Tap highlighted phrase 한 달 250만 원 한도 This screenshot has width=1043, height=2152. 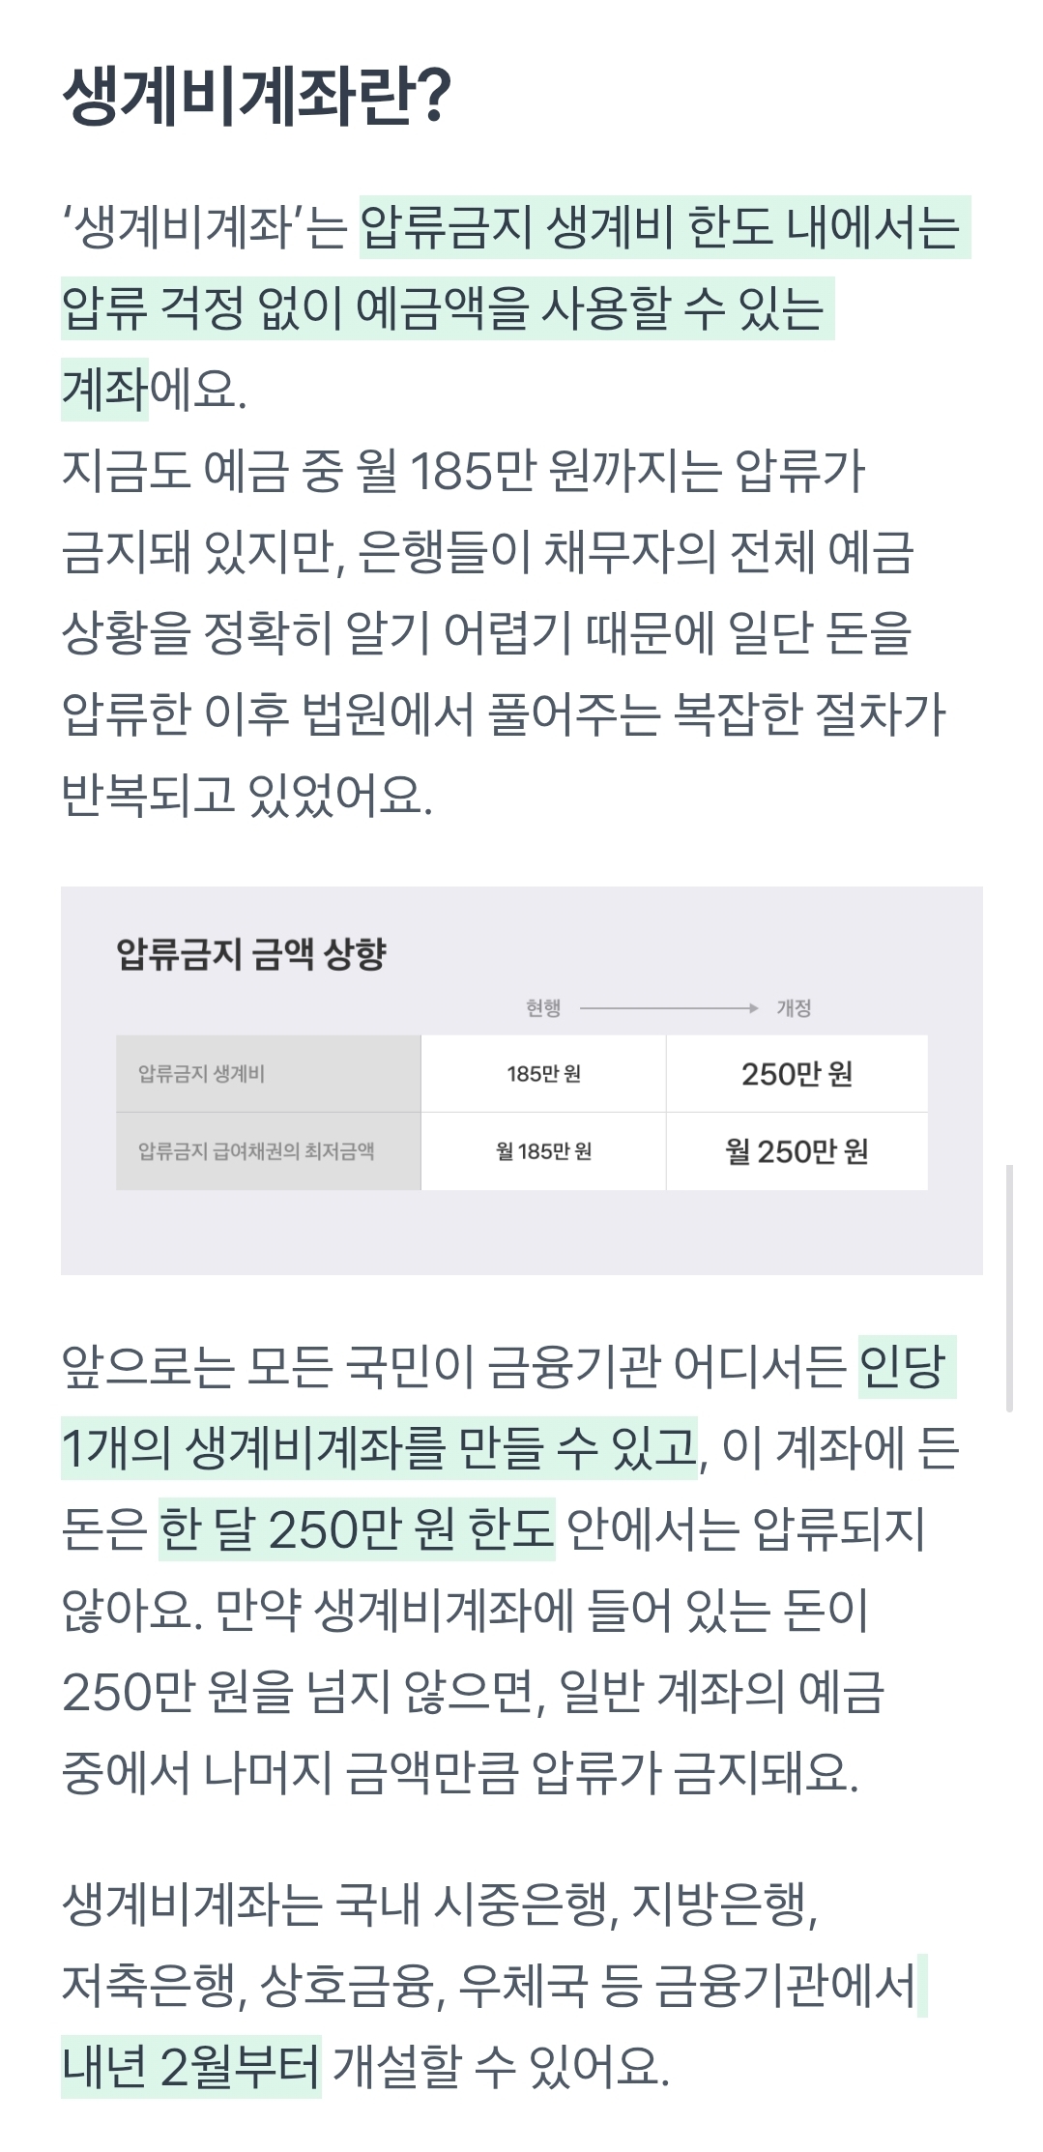[357, 1529]
